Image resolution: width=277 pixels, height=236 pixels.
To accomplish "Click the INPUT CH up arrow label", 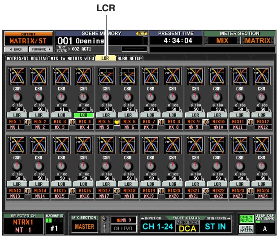I will click(x=151, y=218).
